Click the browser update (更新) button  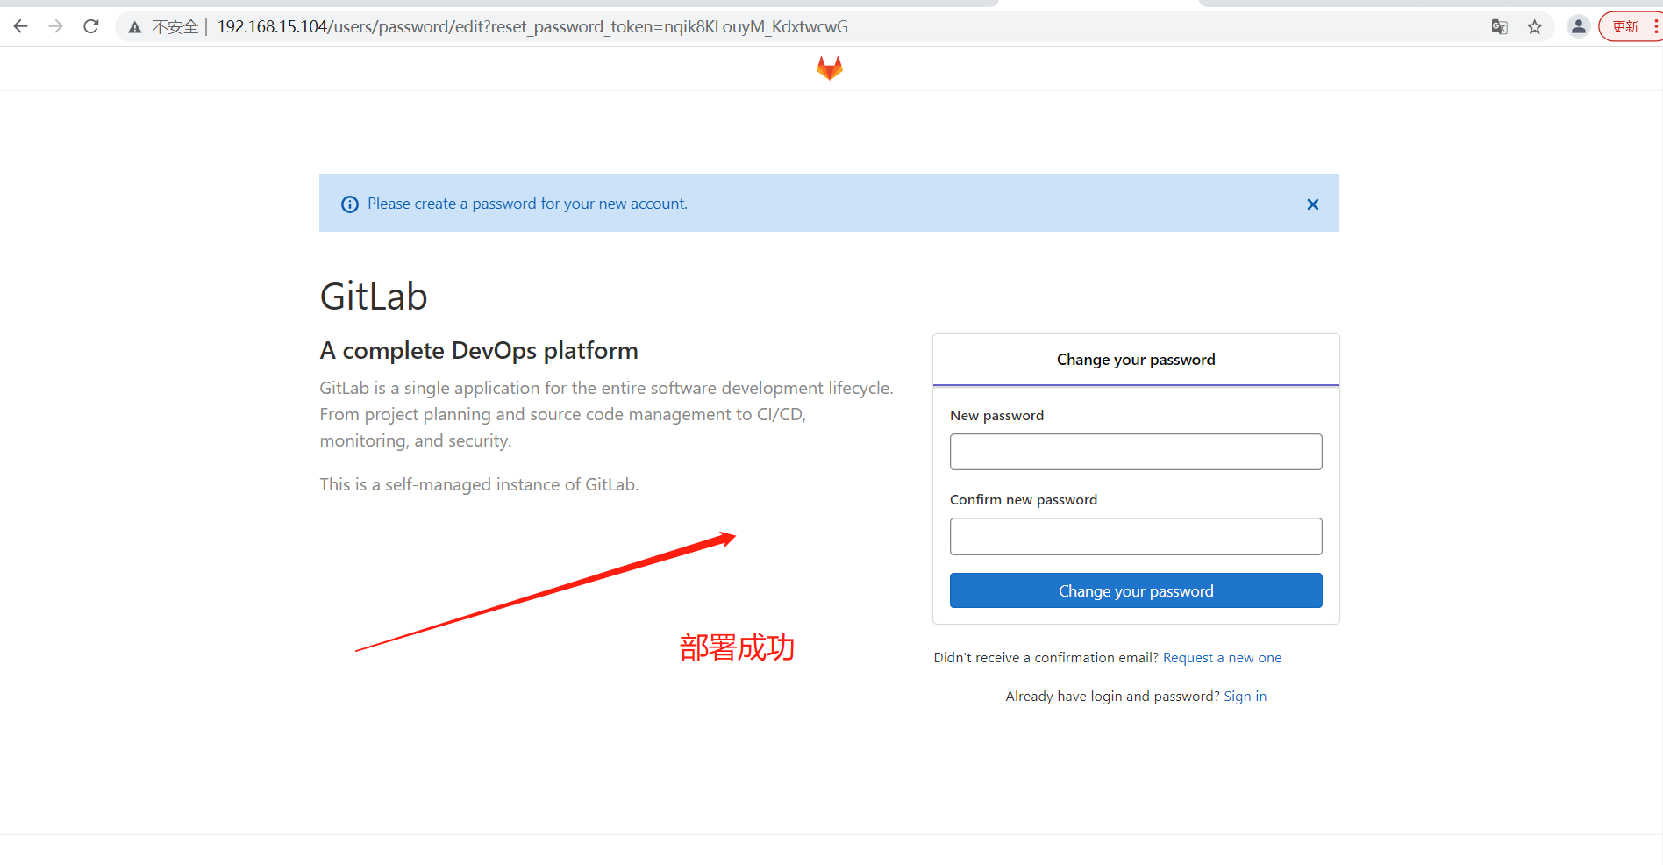pos(1630,26)
